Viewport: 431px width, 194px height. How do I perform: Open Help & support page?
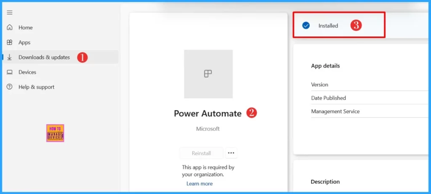[61, 87]
